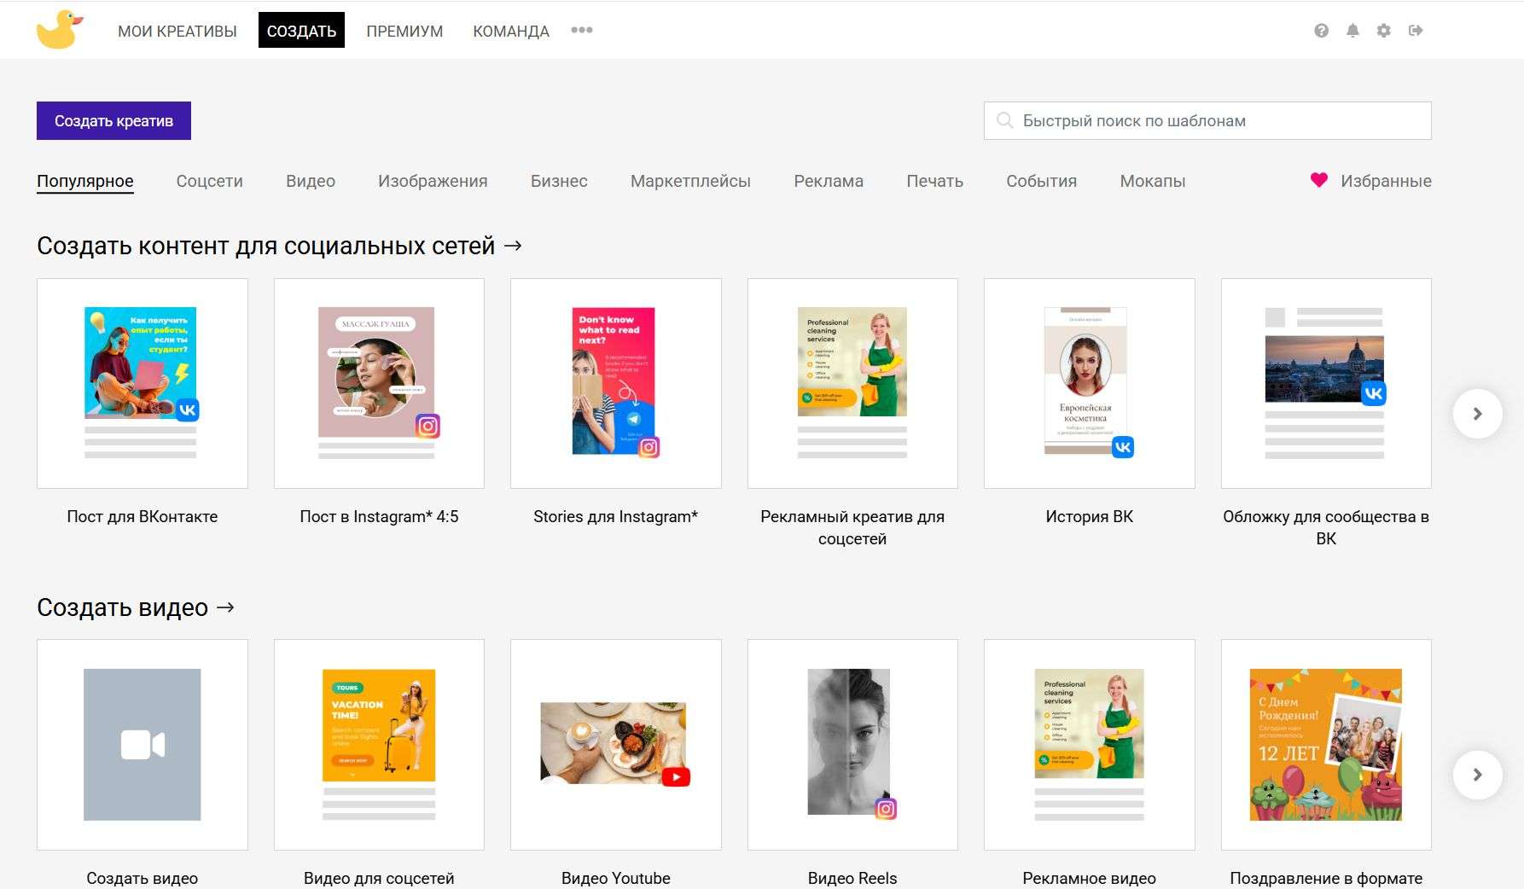Open Видео Reels template thumbnail

pos(852,745)
